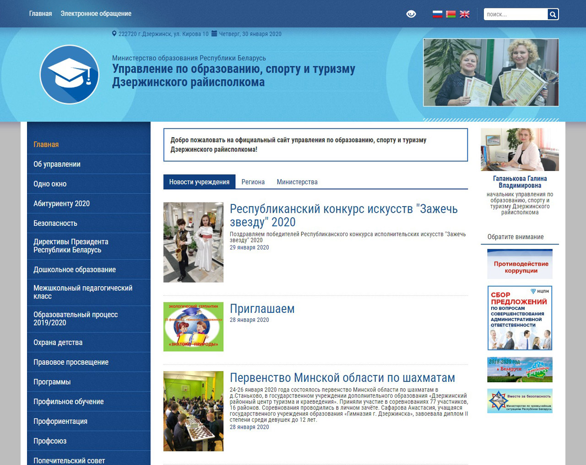Image resolution: width=586 pixels, height=465 pixels.
Task: Click the Знатоки природы invitation thumbnail
Action: pos(193,326)
